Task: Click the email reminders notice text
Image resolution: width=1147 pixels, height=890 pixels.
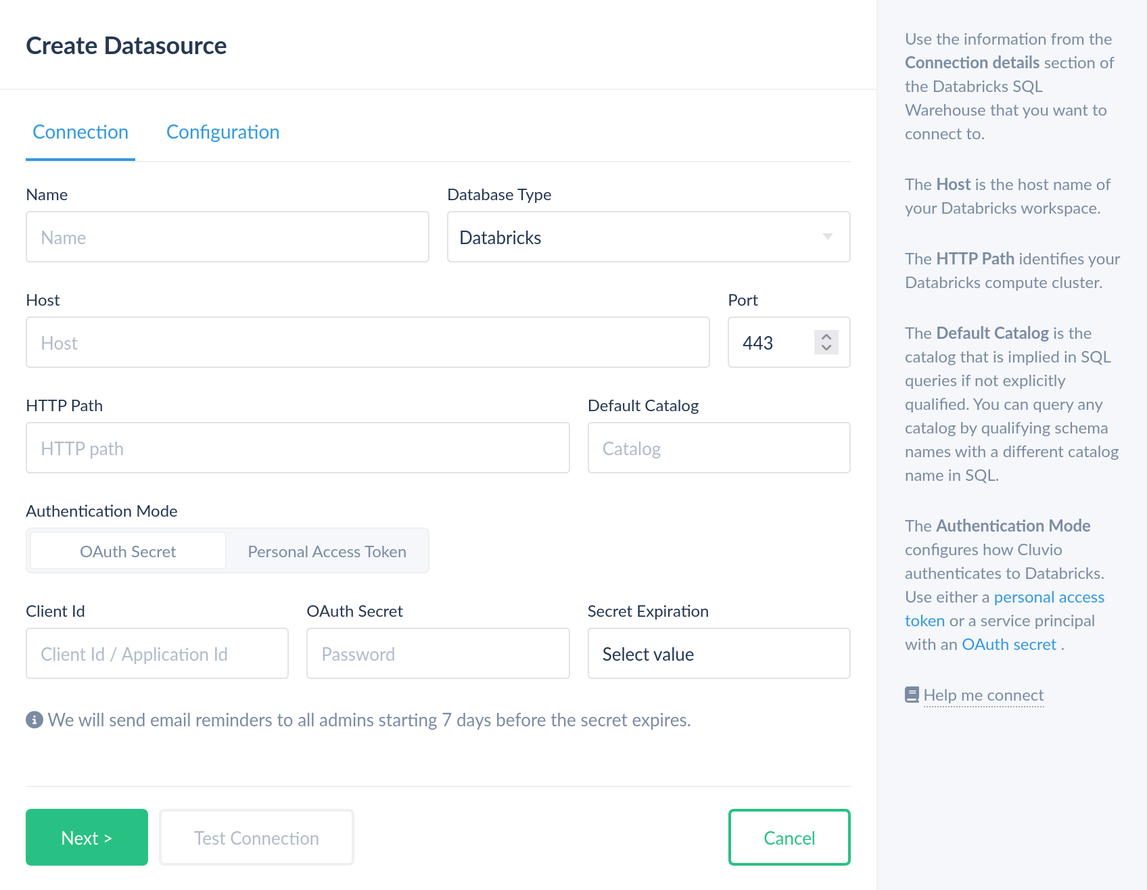Action: (x=369, y=720)
